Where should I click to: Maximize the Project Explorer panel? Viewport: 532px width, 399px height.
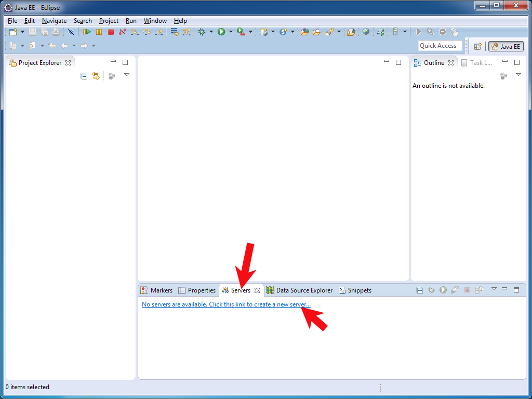click(x=125, y=62)
